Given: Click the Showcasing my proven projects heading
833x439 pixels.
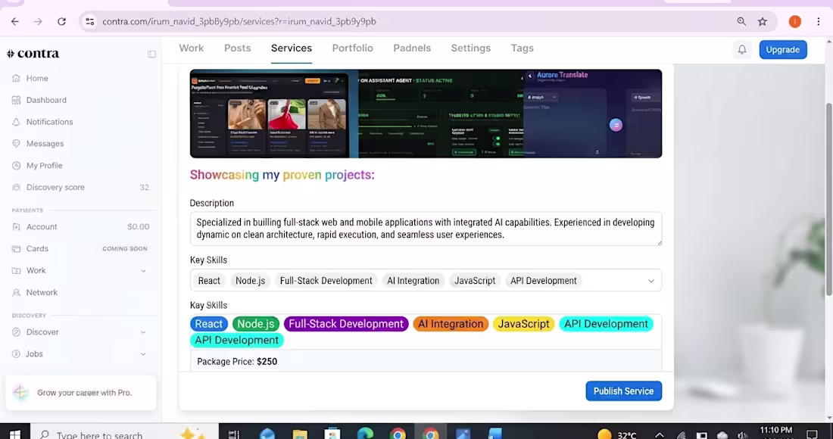Looking at the screenshot, I should pos(282,175).
